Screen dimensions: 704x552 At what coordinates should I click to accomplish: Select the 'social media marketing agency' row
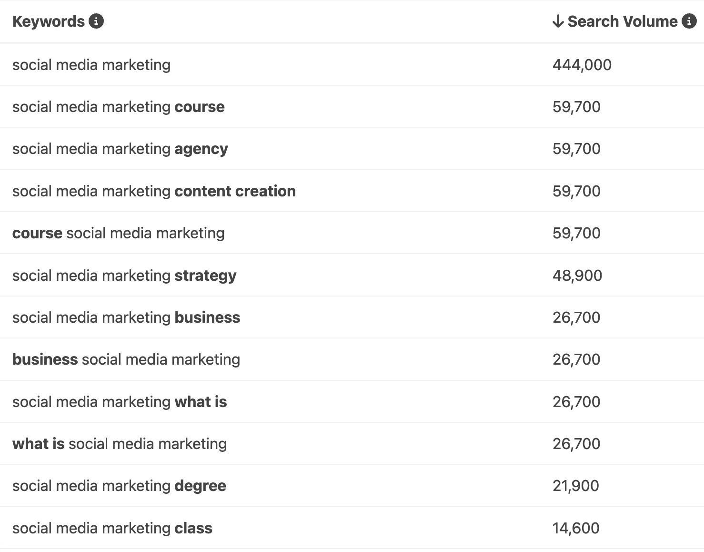[120, 149]
